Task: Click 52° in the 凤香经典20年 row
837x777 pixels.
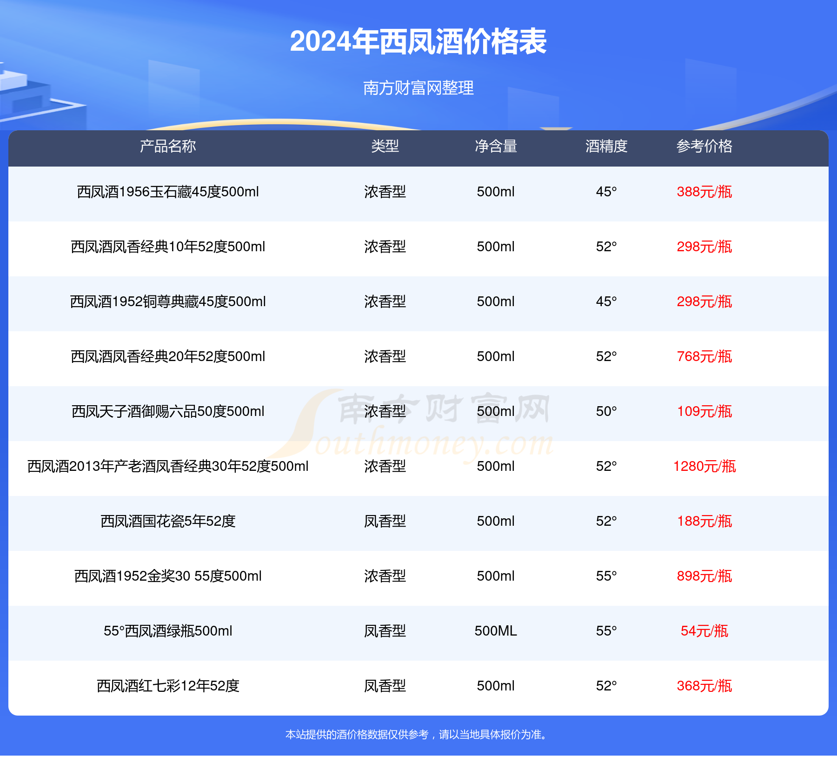Action: 606,356
